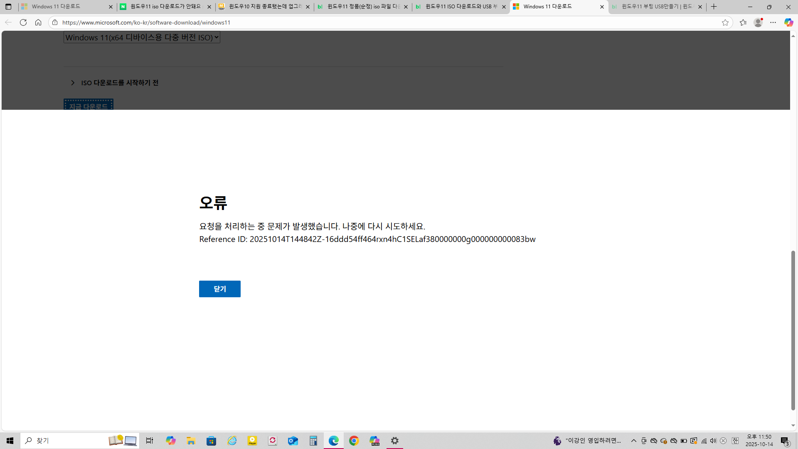Close the '윈도우10 지원 종료됐는데' tab
Image resolution: width=798 pixels, height=449 pixels.
[308, 7]
